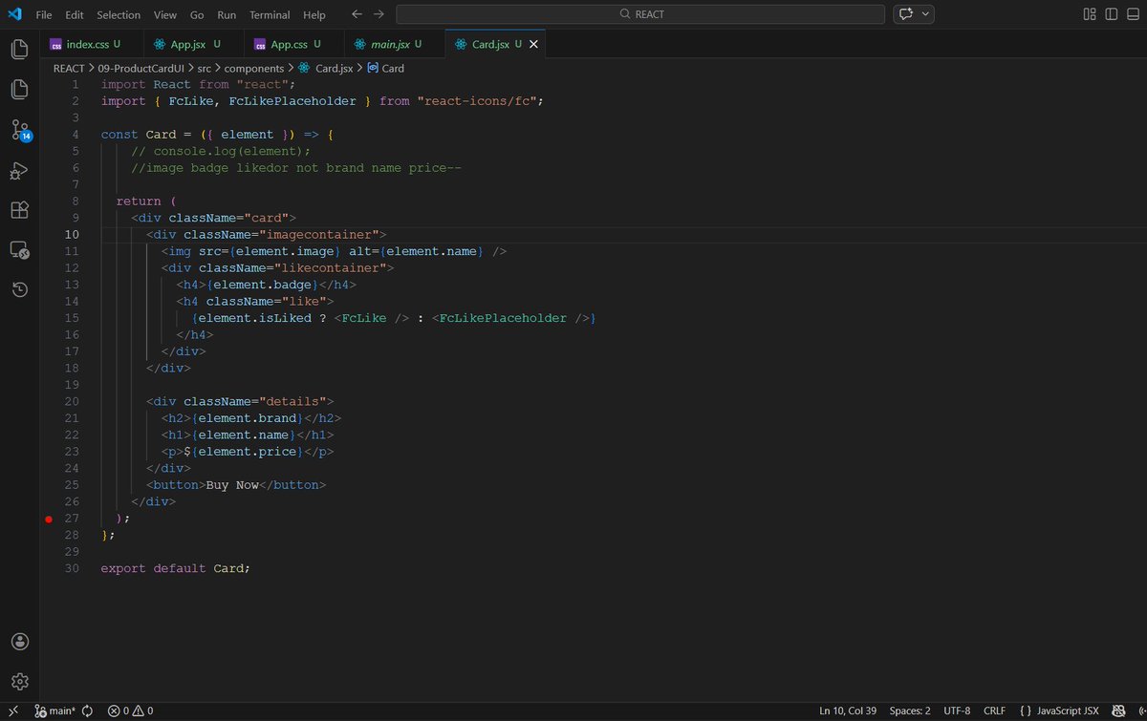Go forward using the right arrow
Viewport: 1147px width, 721px height.
[379, 14]
